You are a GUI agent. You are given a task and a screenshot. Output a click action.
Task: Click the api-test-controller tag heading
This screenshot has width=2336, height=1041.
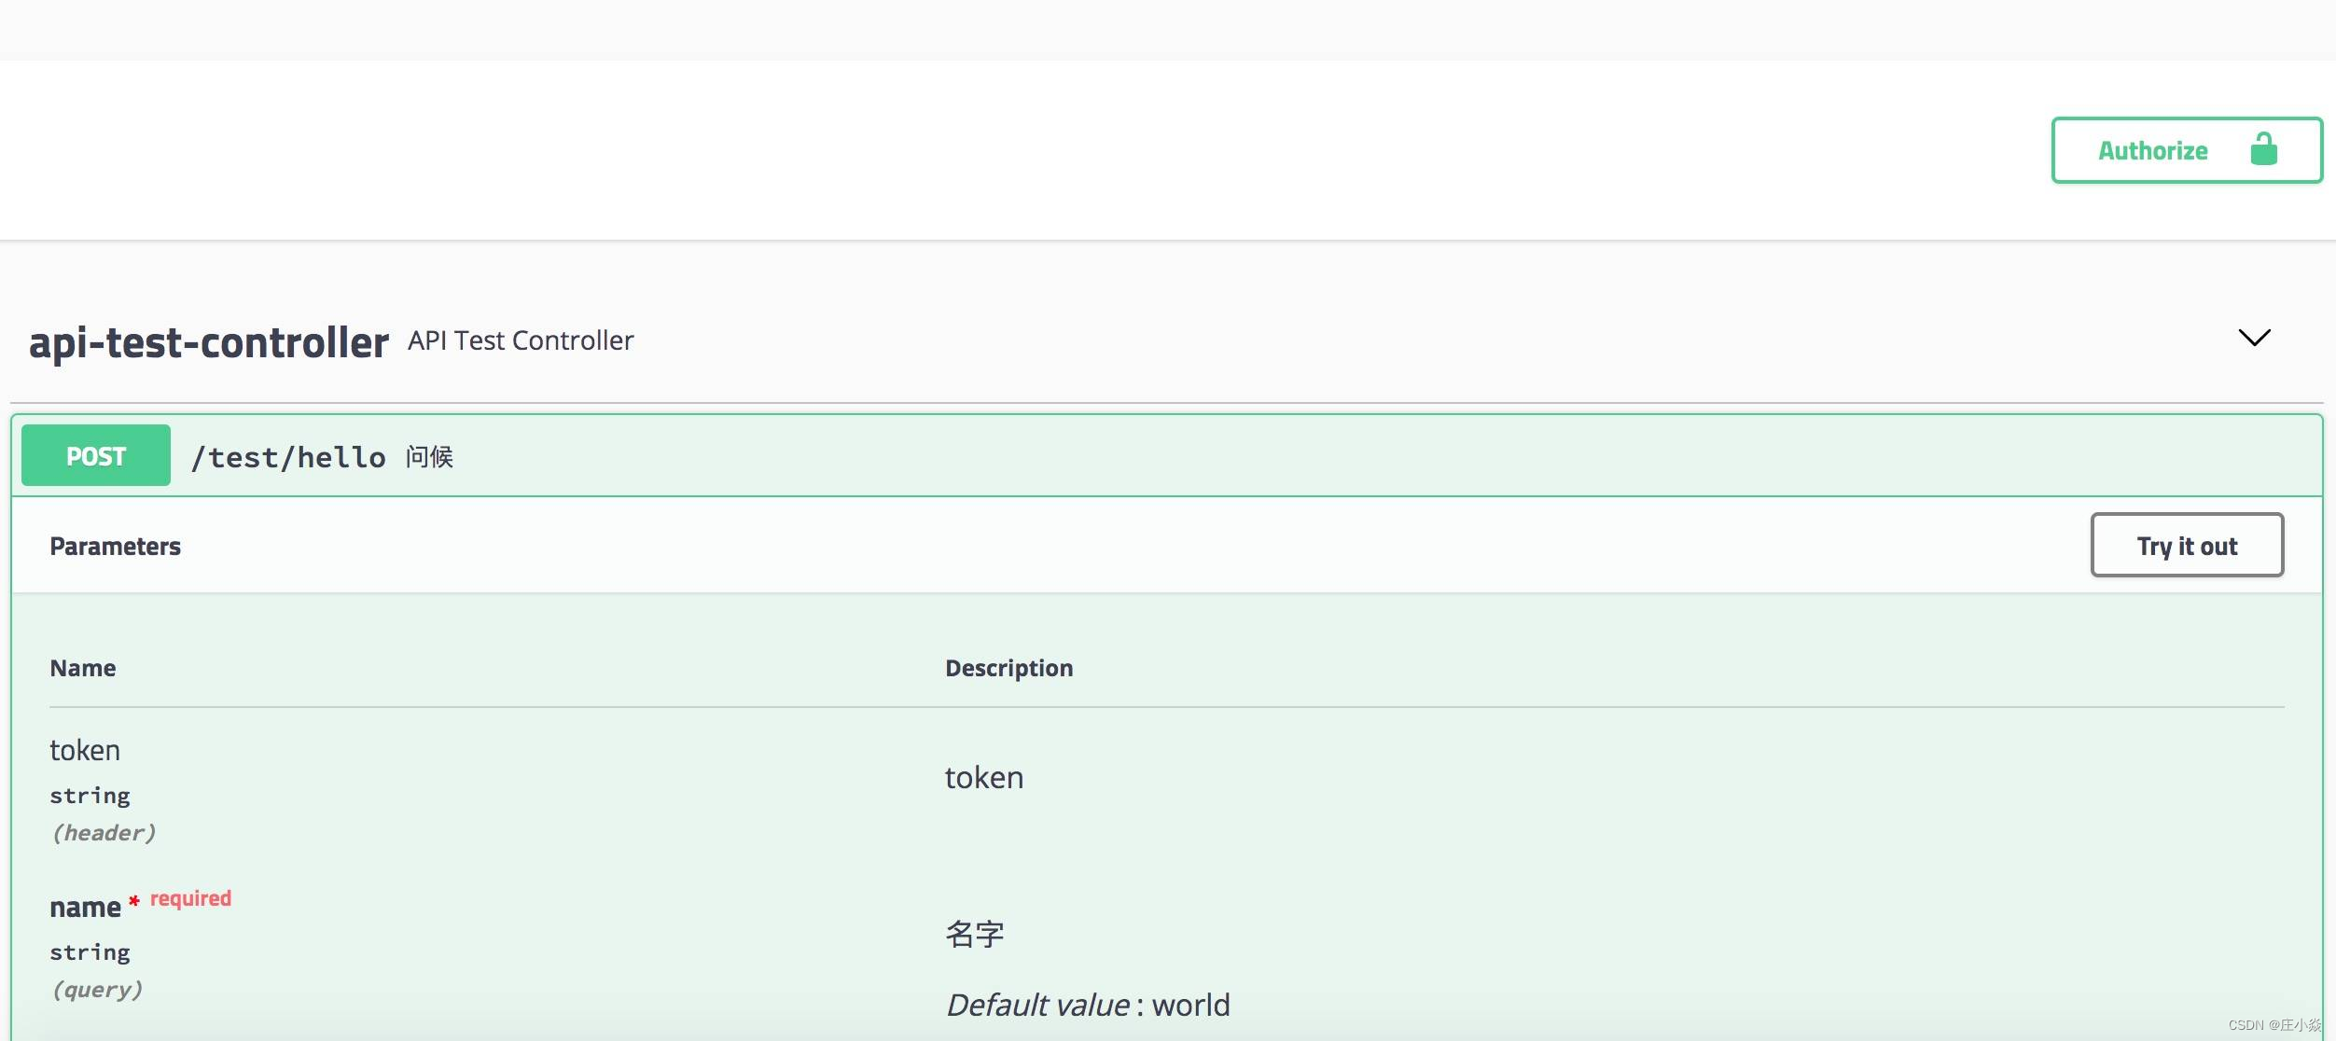[x=209, y=342]
